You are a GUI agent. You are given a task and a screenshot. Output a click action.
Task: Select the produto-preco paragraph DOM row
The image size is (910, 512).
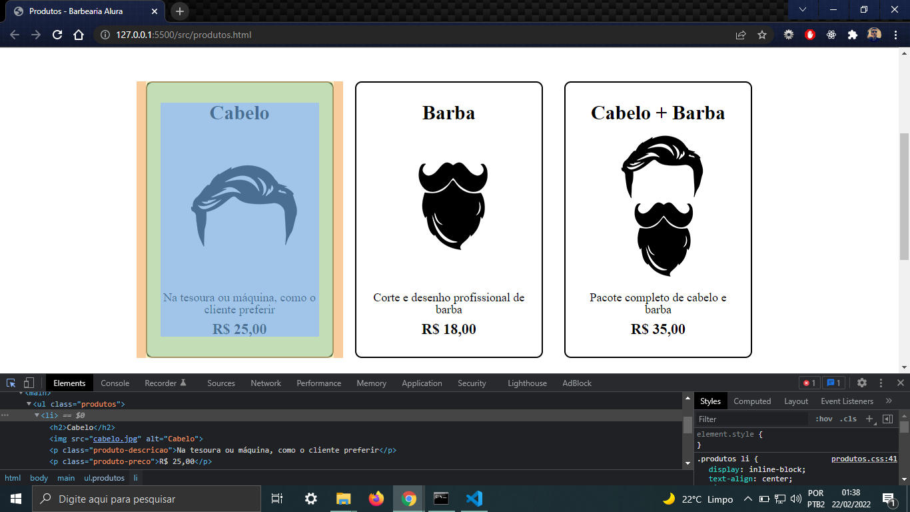click(x=341, y=461)
